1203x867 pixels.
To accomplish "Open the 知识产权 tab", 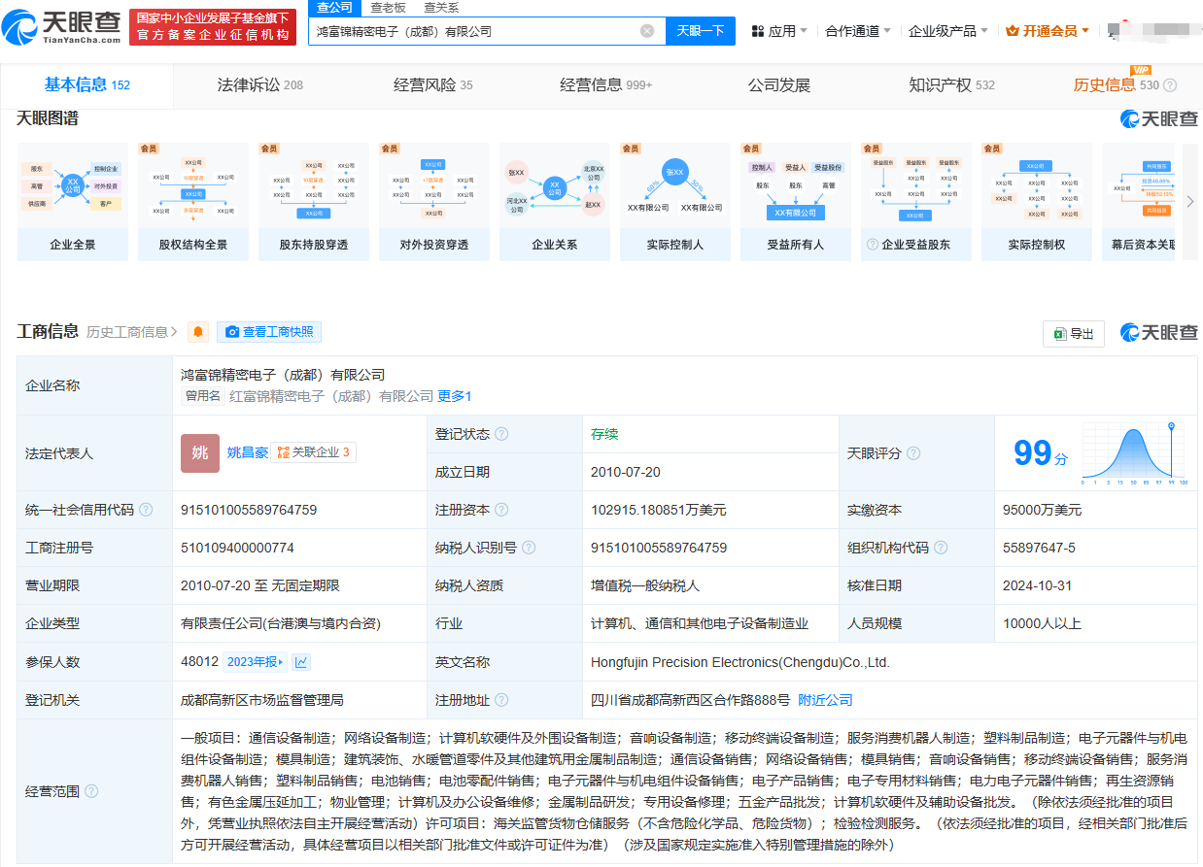I will tap(952, 85).
